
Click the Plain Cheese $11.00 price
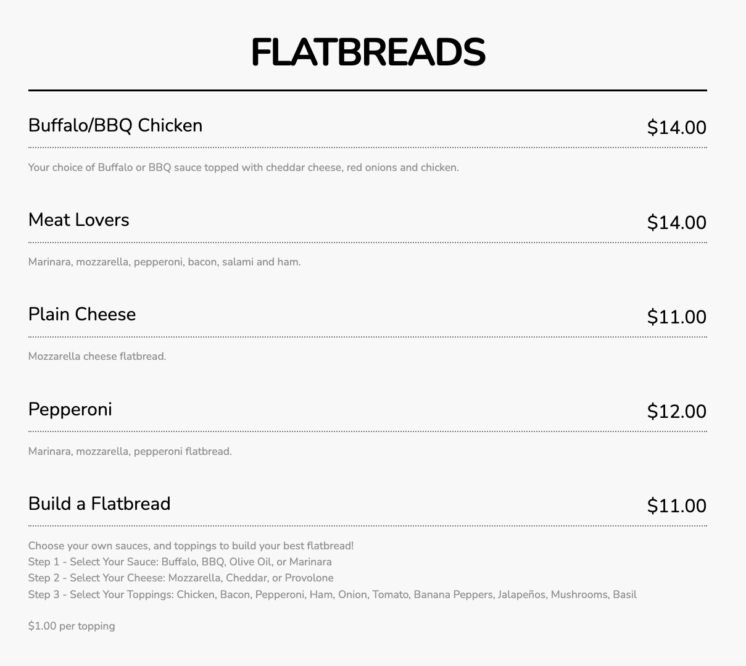[x=676, y=317]
